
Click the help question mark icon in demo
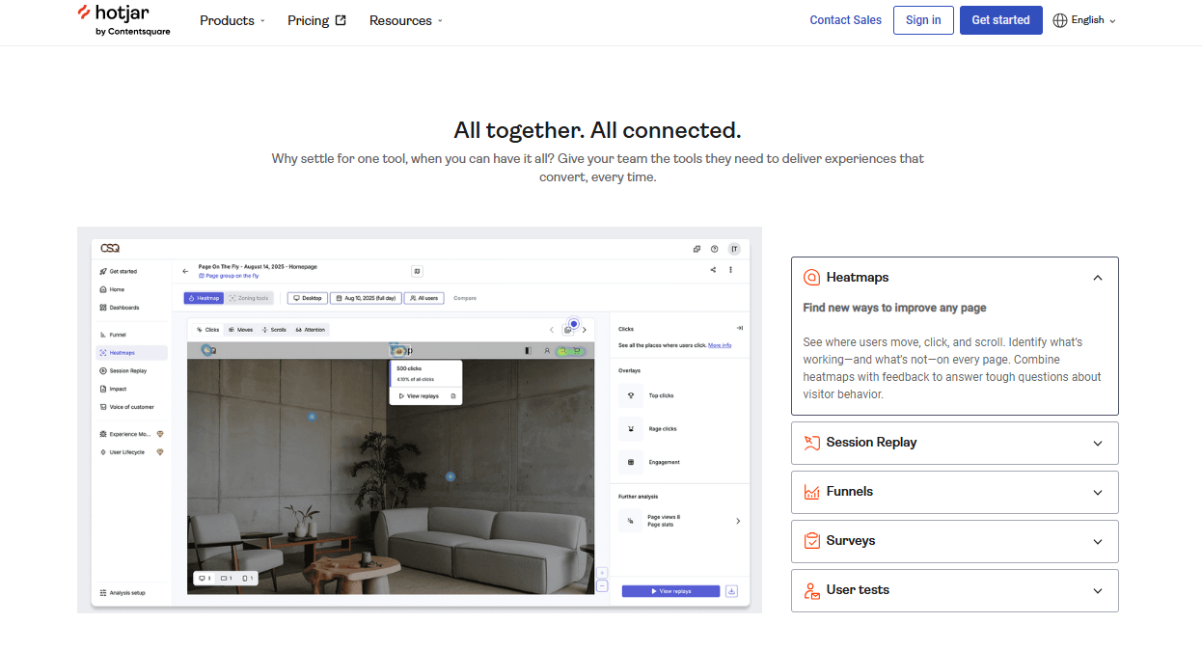(715, 249)
